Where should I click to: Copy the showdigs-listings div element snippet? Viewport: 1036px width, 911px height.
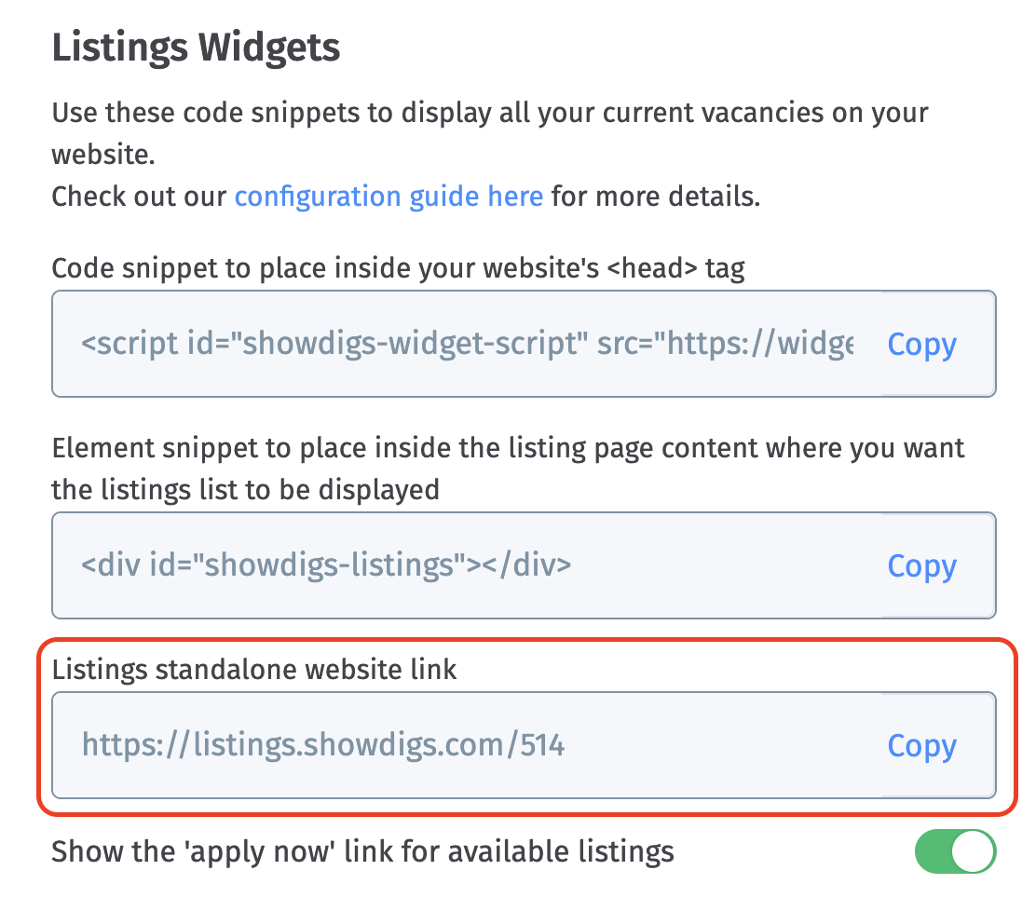tap(921, 566)
